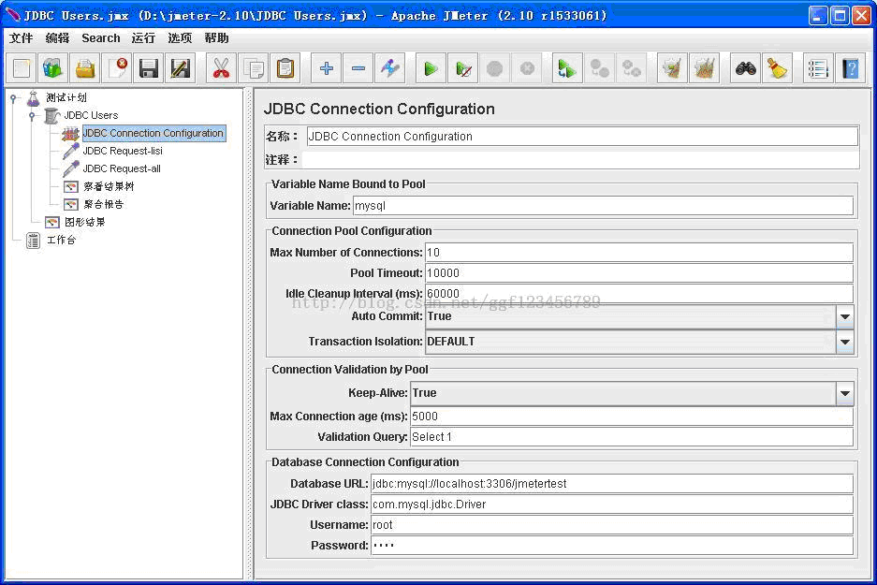877x585 pixels.
Task: Maximize the JMeter window
Action: (840, 16)
